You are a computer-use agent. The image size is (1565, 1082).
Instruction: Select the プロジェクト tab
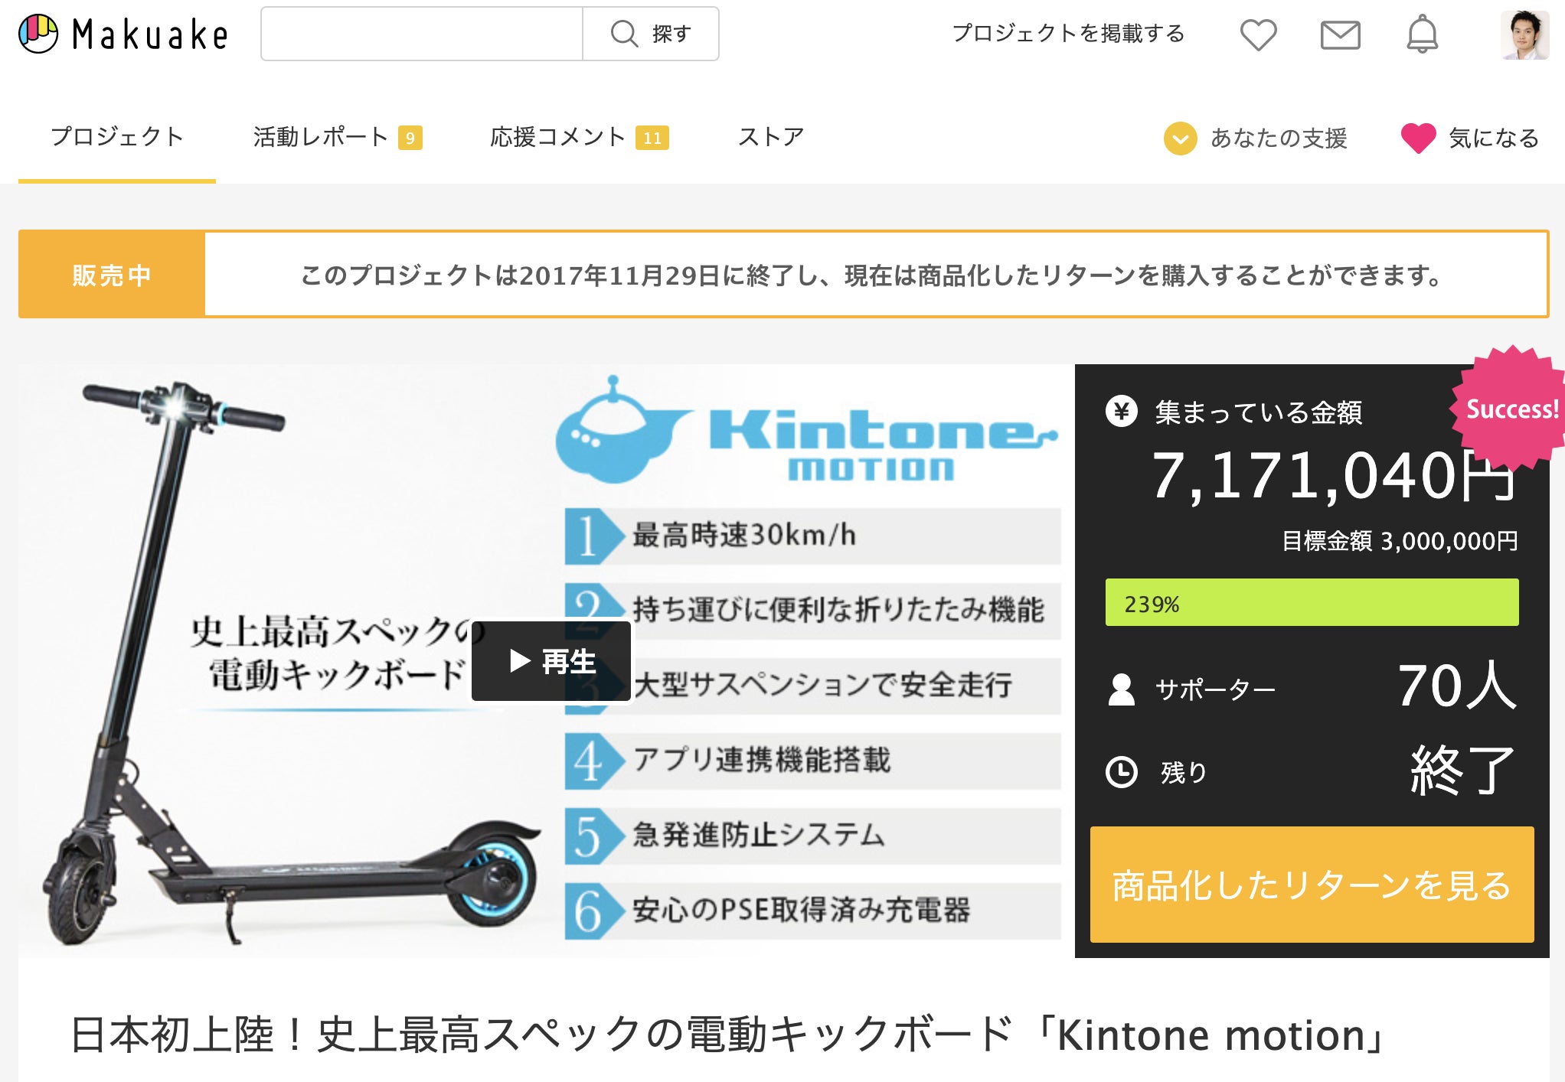(x=117, y=137)
